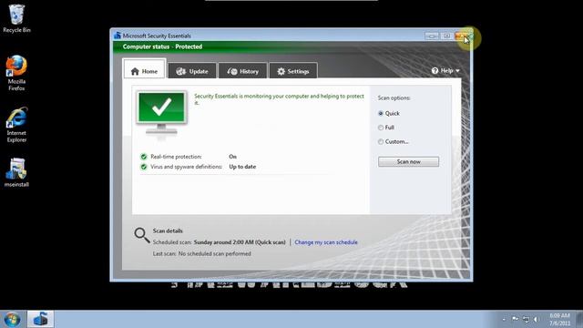Screen dimensions: 583x328
Task: Click Security Essentials taskbar button
Action: coord(40,320)
